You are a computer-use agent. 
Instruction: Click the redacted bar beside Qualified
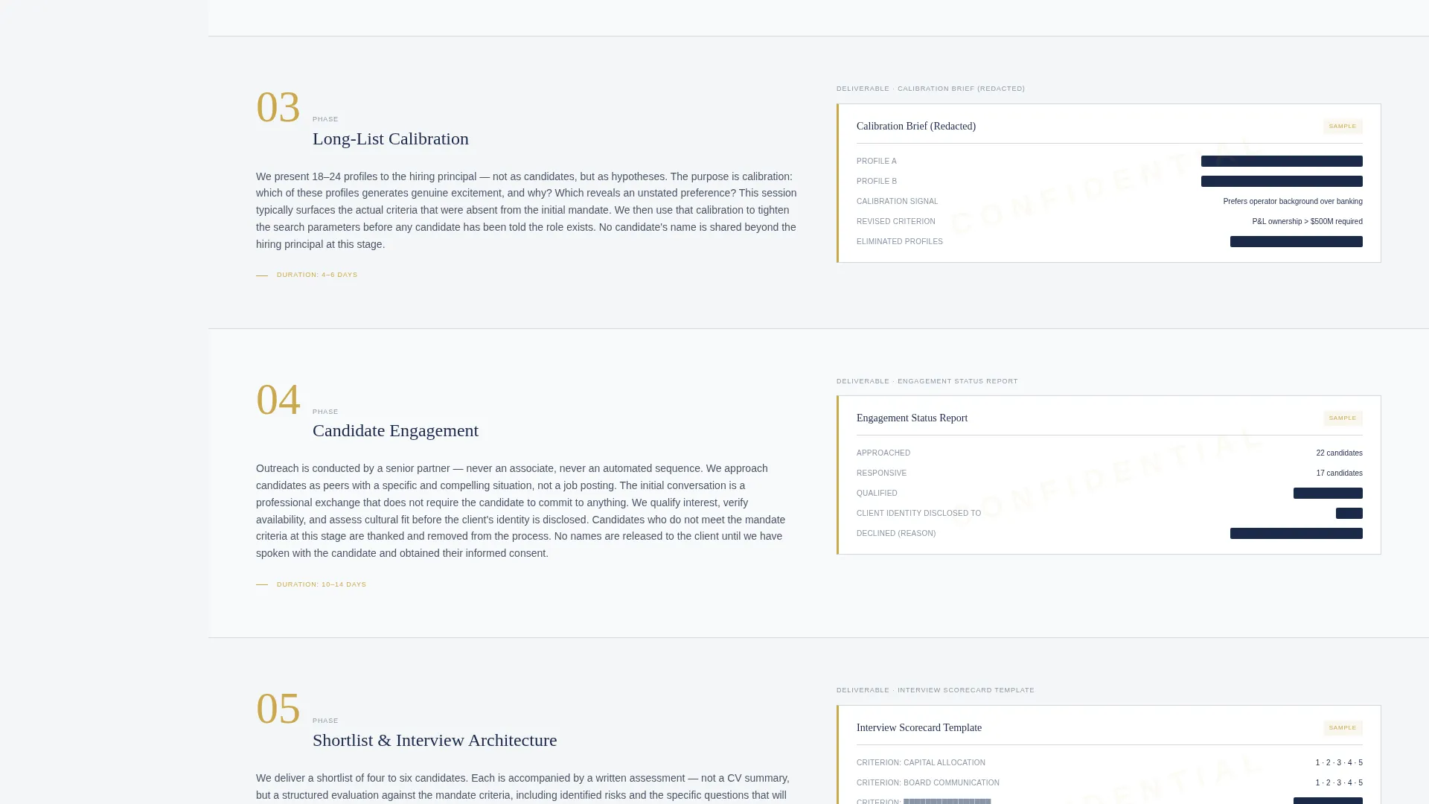1328,494
